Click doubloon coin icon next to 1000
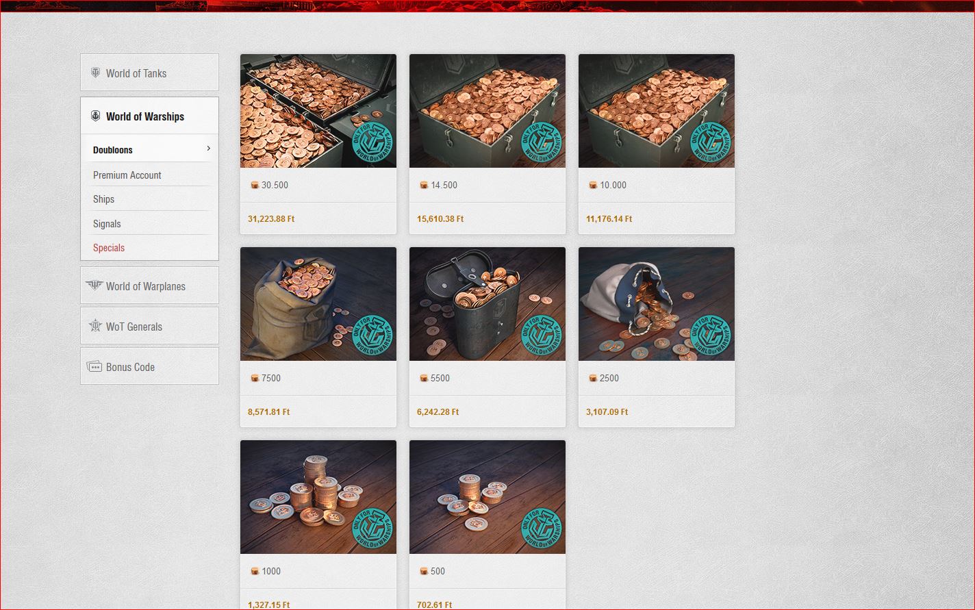The height and width of the screenshot is (610, 975). click(x=255, y=571)
